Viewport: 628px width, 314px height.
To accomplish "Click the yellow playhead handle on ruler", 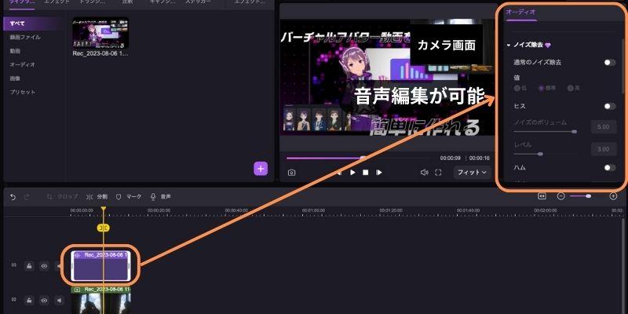I will 104,209.
